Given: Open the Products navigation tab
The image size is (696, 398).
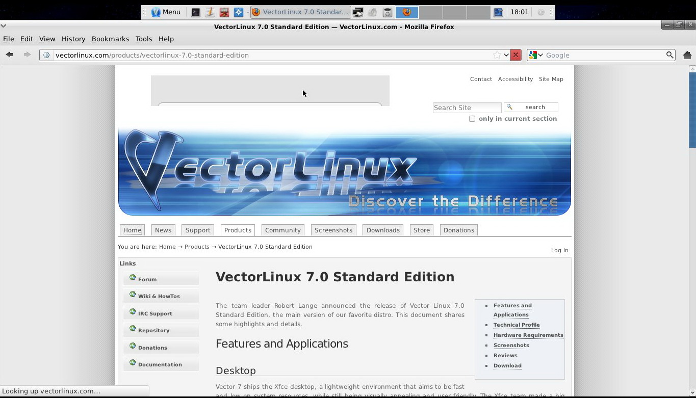Looking at the screenshot, I should coord(238,230).
